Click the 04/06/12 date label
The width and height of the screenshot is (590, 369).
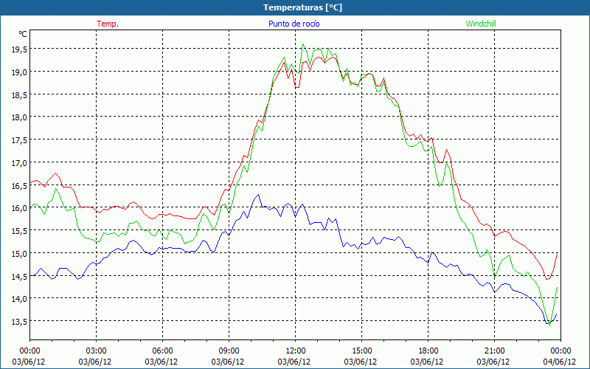coord(560,362)
